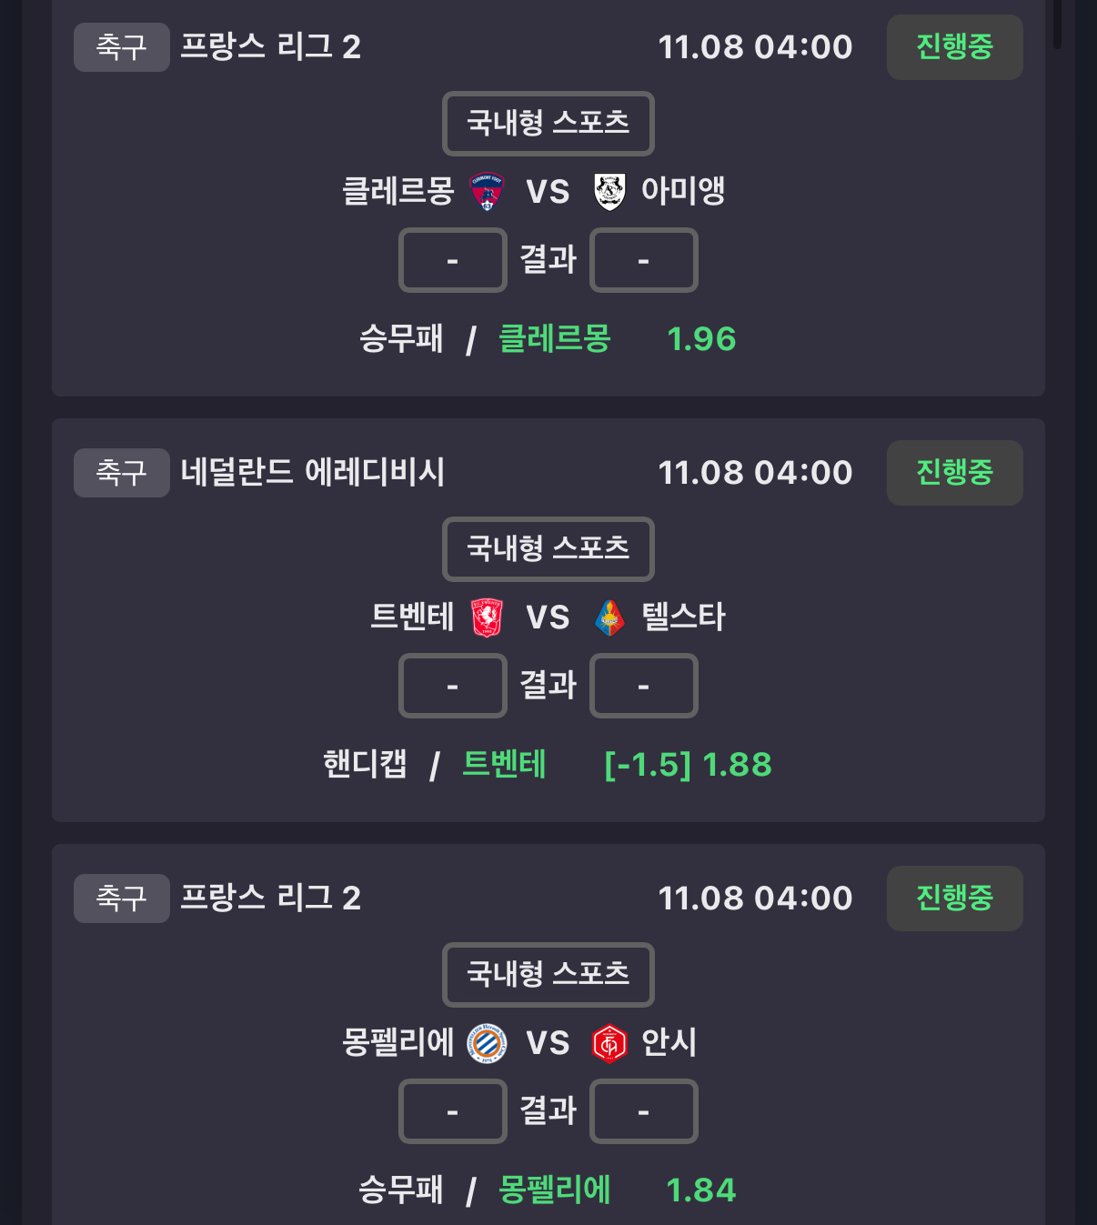The width and height of the screenshot is (1097, 1225).
Task: Click the Amiens team crest icon
Action: (609, 192)
